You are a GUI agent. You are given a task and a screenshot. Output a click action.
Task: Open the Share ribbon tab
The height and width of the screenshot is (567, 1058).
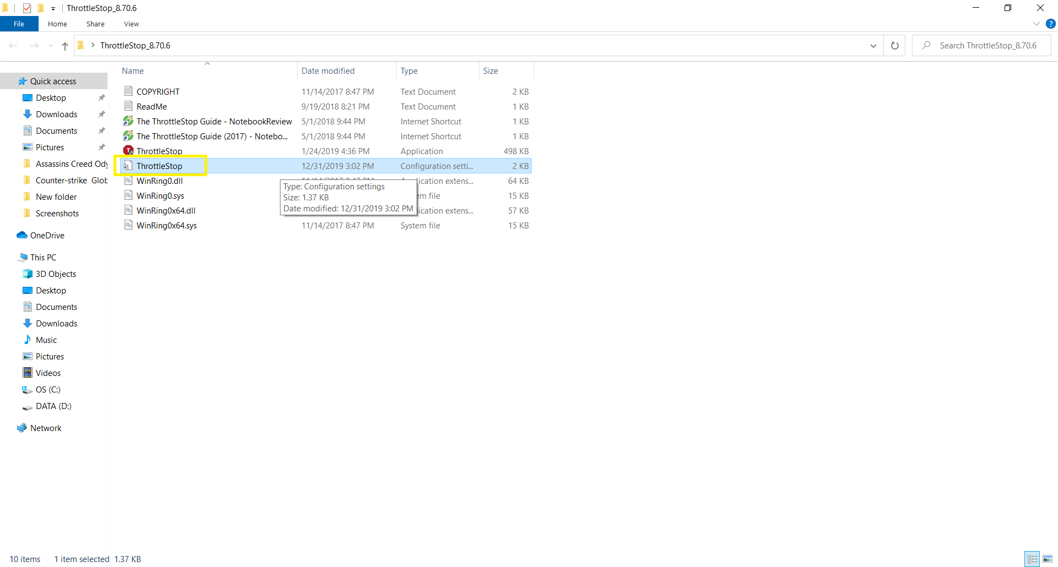[95, 24]
